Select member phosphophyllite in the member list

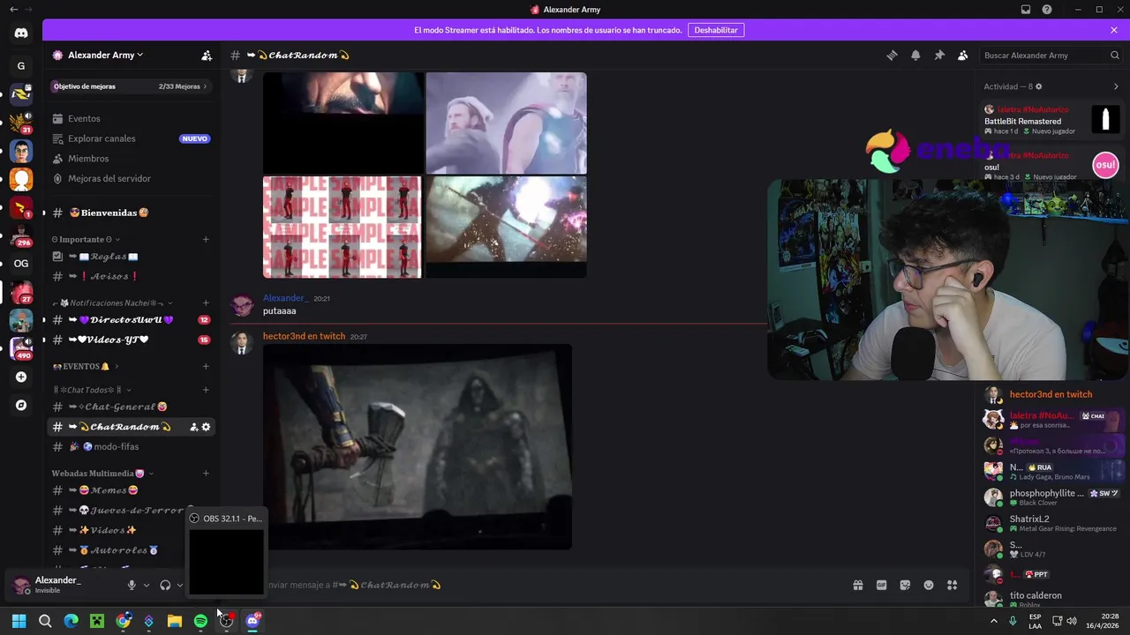[1052, 497]
